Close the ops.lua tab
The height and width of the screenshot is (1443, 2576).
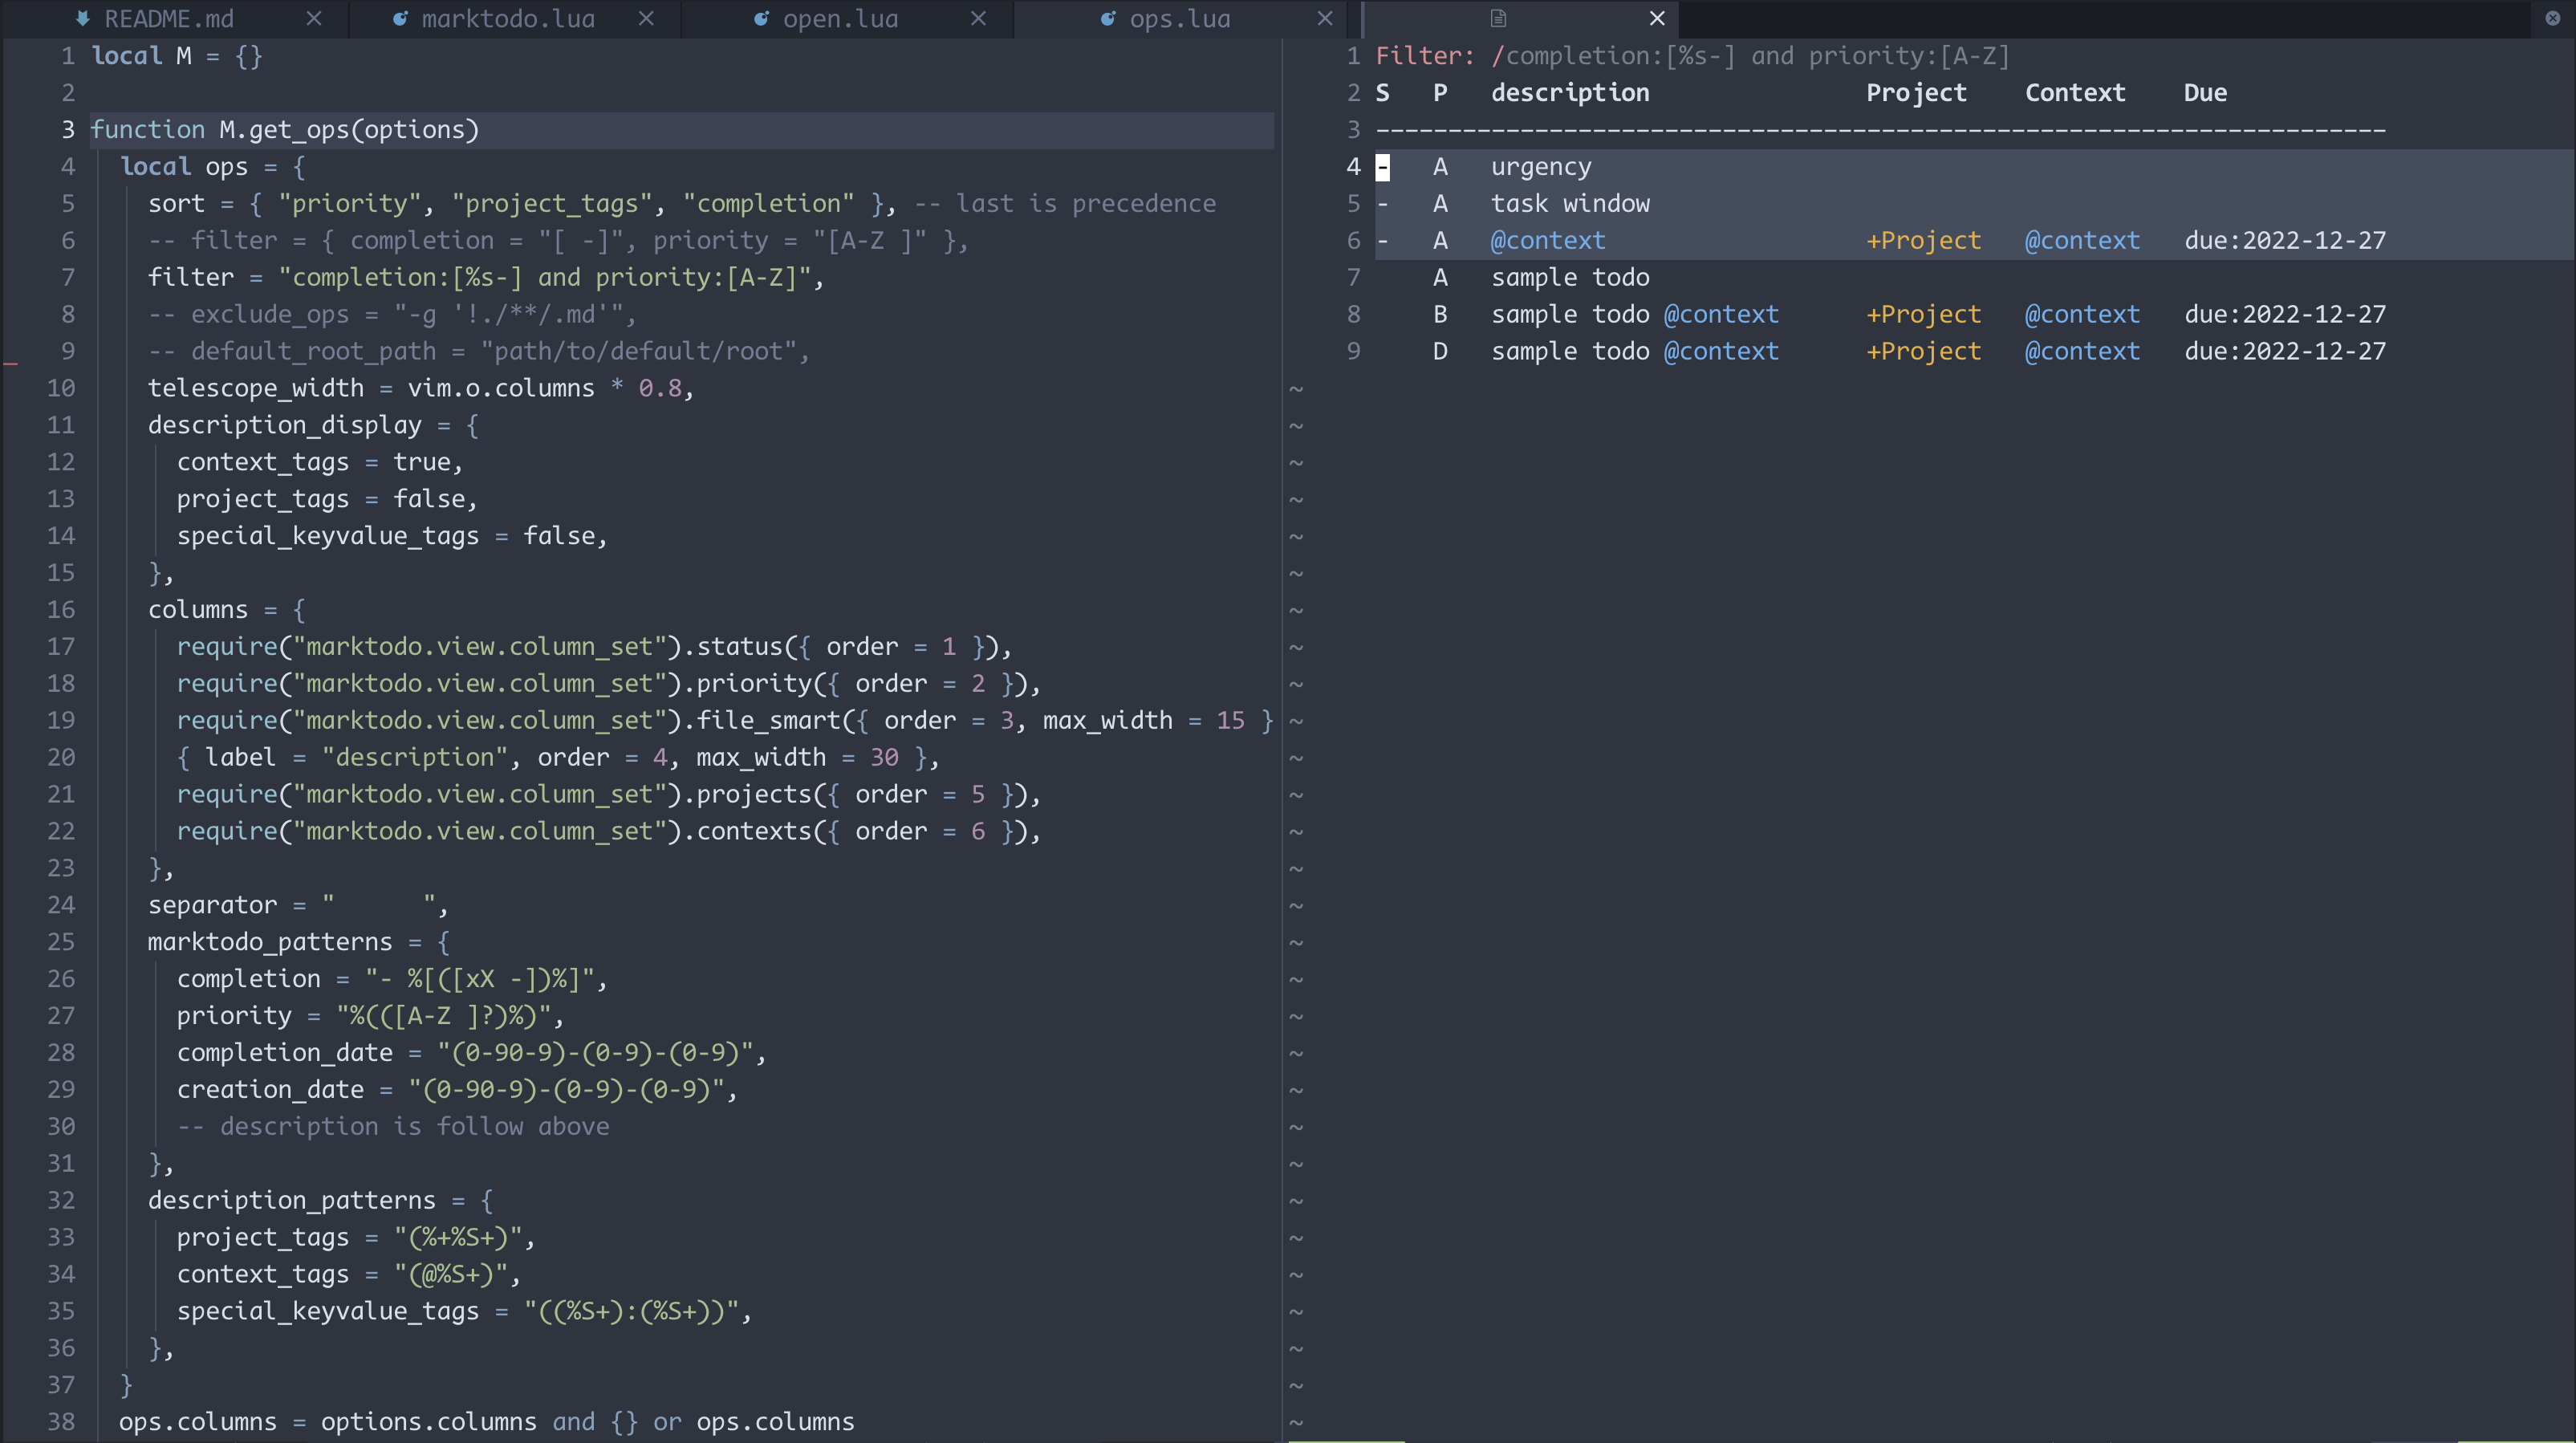1325,19
